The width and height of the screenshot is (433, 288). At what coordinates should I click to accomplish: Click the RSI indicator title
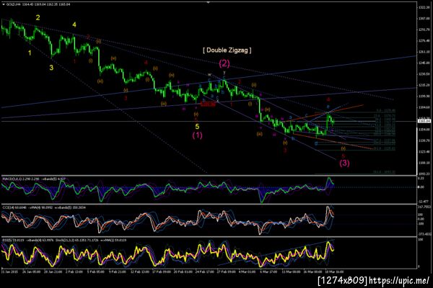tap(64, 240)
